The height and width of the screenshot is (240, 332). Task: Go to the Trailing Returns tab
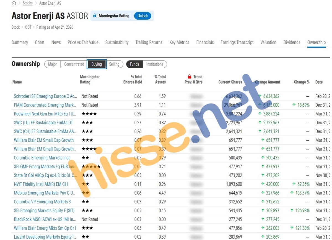(149, 42)
